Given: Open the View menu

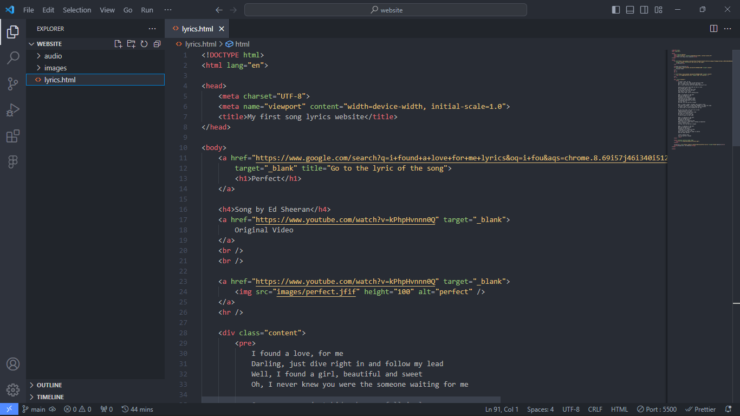Looking at the screenshot, I should (x=107, y=10).
